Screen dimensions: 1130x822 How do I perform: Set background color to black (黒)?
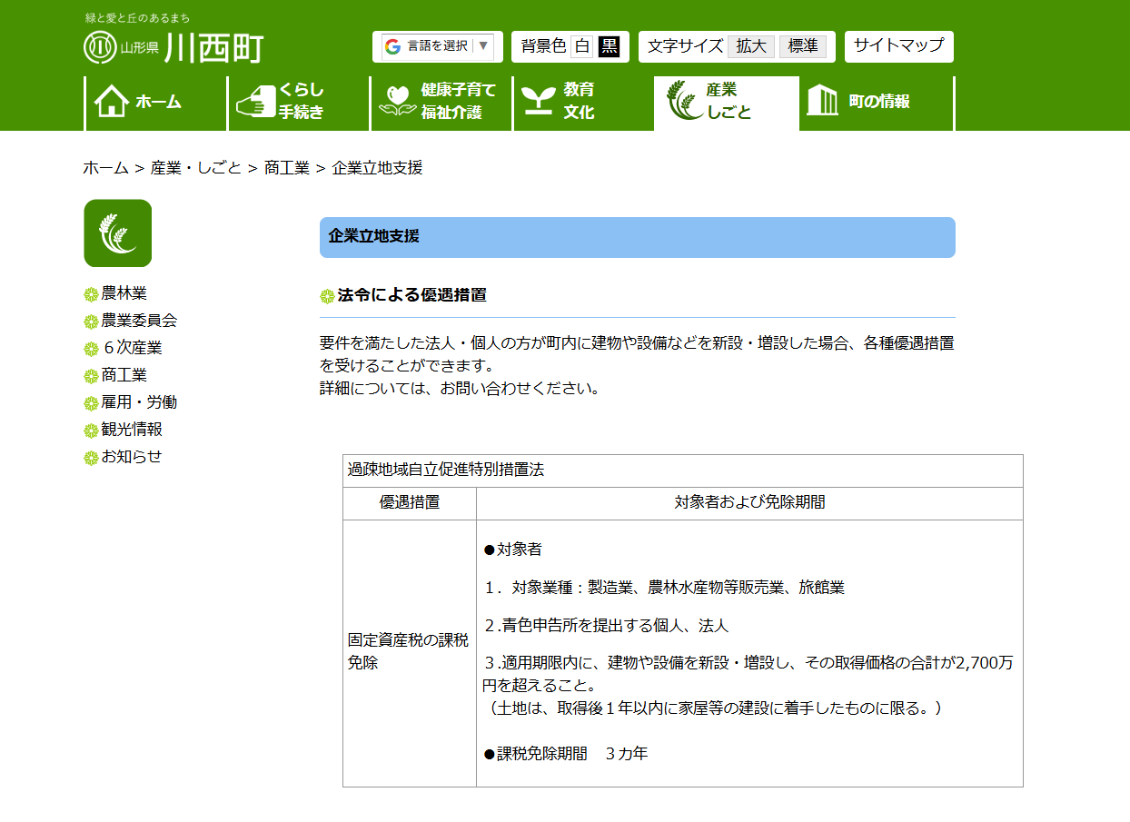(x=609, y=46)
